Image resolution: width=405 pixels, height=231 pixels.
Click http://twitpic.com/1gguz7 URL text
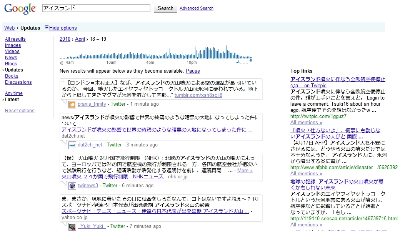point(318,116)
